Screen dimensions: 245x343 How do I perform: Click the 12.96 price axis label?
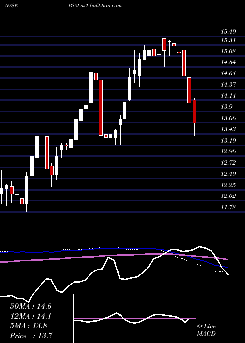[x=228, y=151]
